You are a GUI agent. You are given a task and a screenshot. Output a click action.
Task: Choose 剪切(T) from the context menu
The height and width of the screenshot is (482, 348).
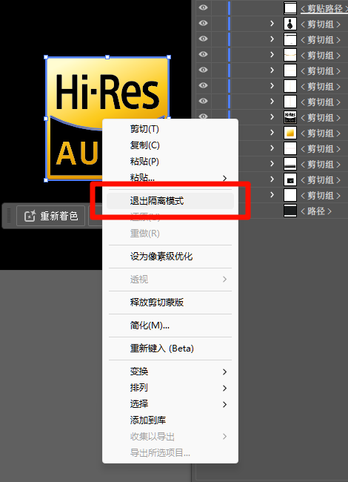170,129
